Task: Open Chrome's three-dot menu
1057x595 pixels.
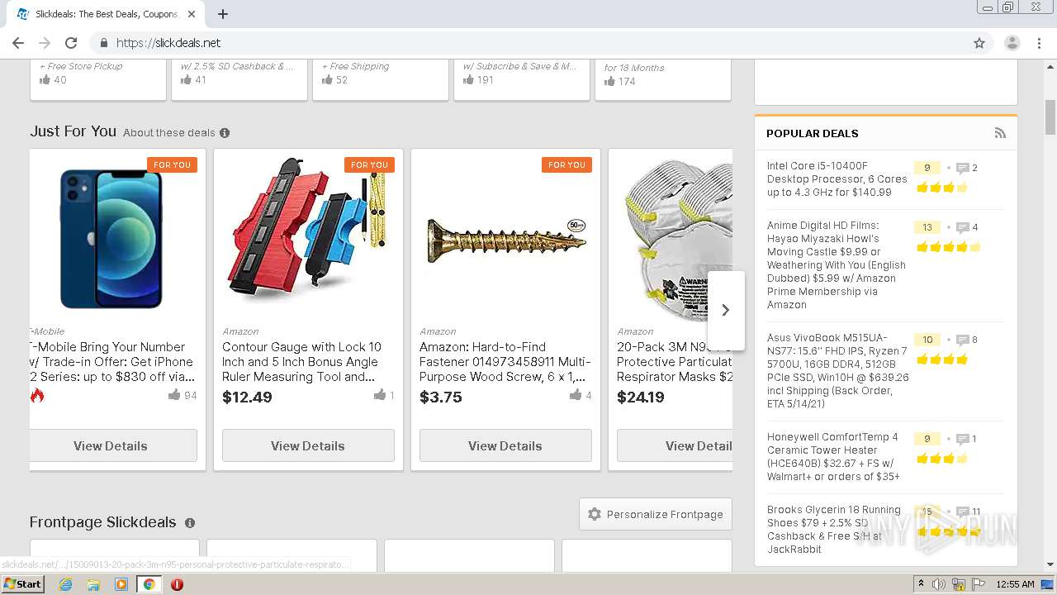Action: pyautogui.click(x=1039, y=43)
